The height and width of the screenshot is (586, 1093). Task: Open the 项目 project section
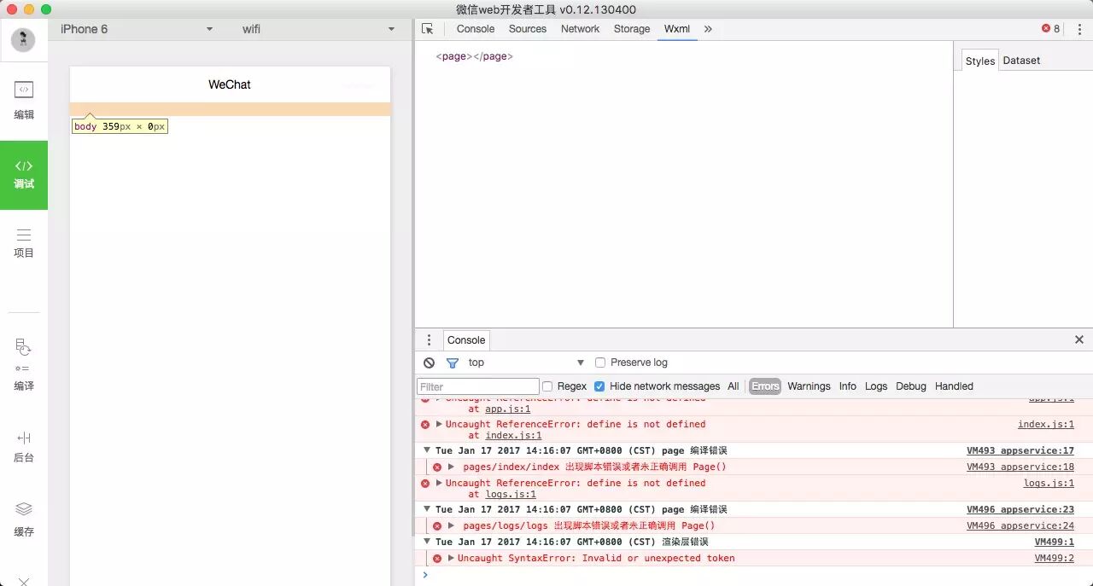24,243
